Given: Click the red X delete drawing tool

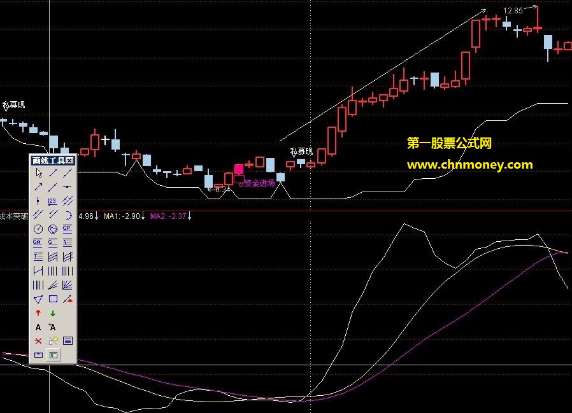Looking at the screenshot, I should (38, 341).
